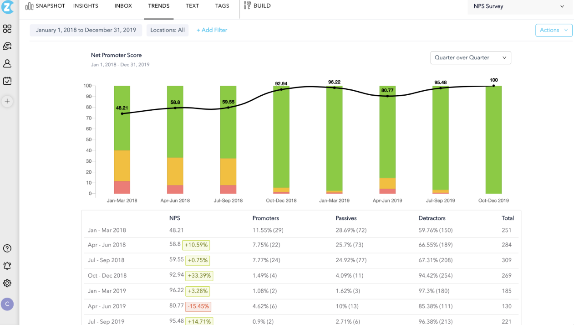Click the Jan-Mar 2018 green promoter bar
The image size is (574, 325).
click(x=122, y=118)
